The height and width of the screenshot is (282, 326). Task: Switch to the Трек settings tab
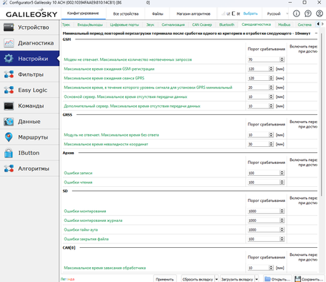[66, 24]
